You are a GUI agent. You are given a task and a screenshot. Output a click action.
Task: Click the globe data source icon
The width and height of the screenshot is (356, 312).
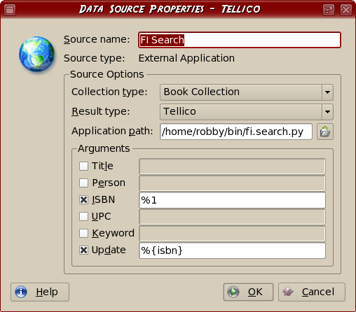pos(36,54)
